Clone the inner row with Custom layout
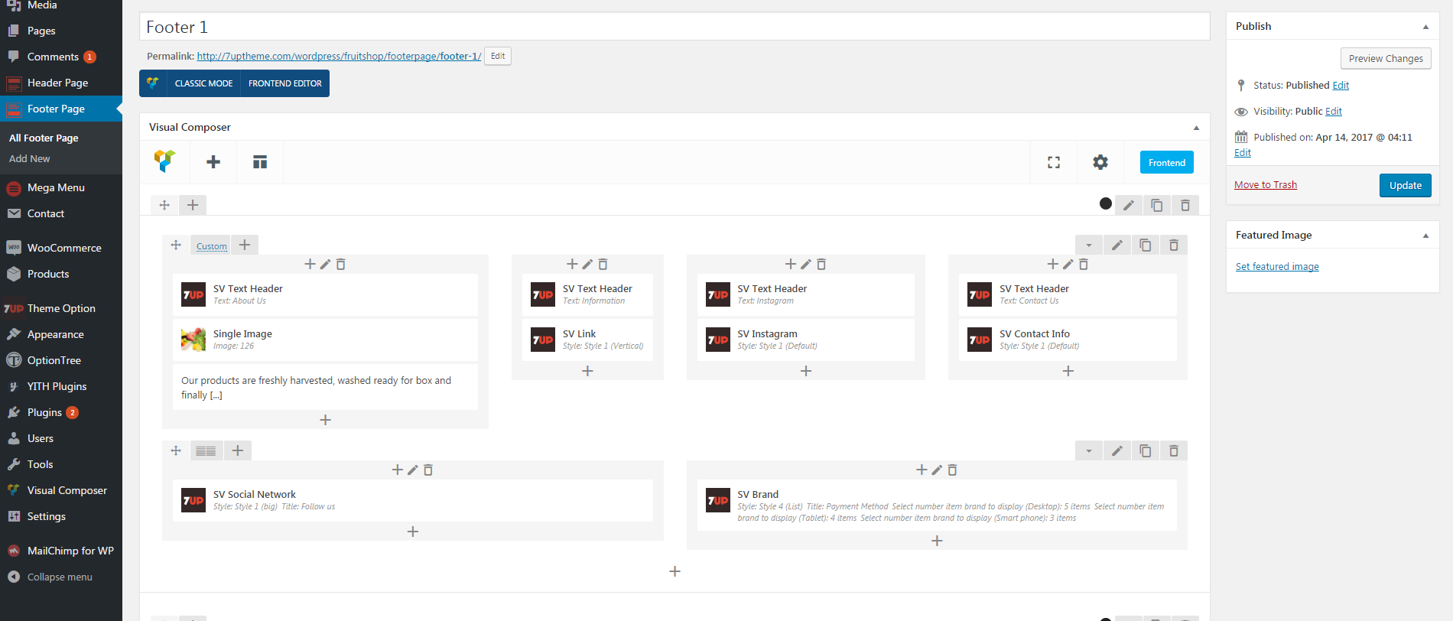Image resolution: width=1453 pixels, height=621 pixels. 1145,245
